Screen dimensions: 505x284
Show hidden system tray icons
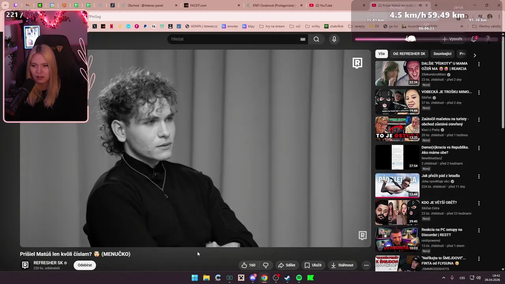coord(443,278)
